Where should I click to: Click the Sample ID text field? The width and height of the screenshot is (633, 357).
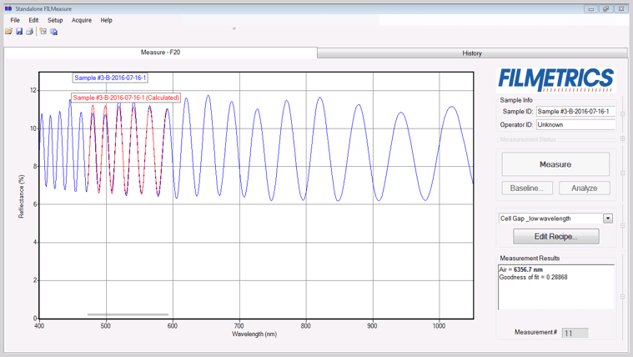pos(575,111)
